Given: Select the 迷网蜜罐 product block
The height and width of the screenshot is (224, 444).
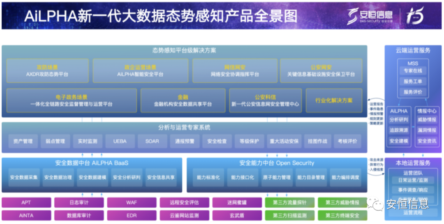Looking at the screenshot, I should pos(237,203).
